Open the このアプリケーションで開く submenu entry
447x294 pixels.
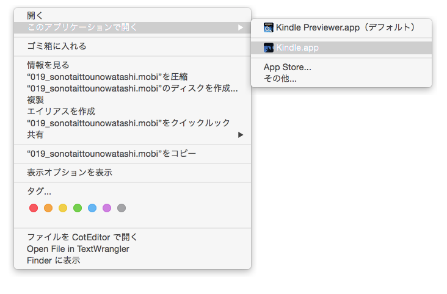point(133,27)
